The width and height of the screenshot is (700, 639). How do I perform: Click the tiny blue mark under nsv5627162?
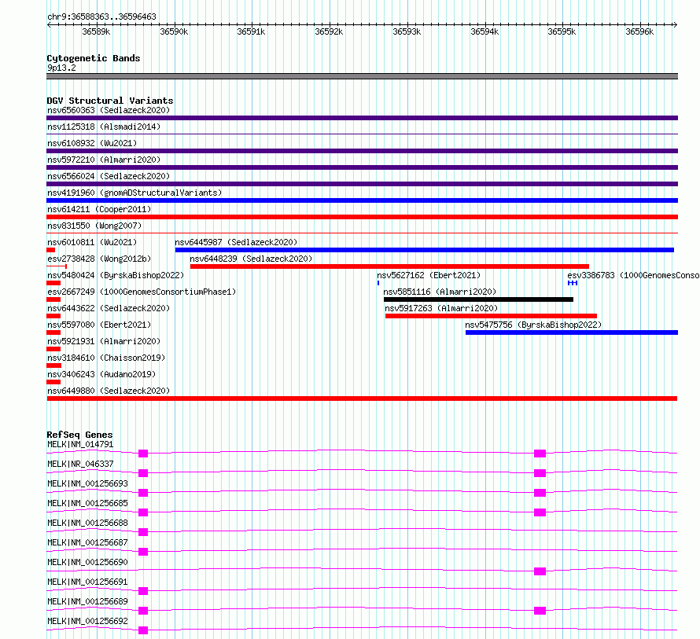pos(378,283)
